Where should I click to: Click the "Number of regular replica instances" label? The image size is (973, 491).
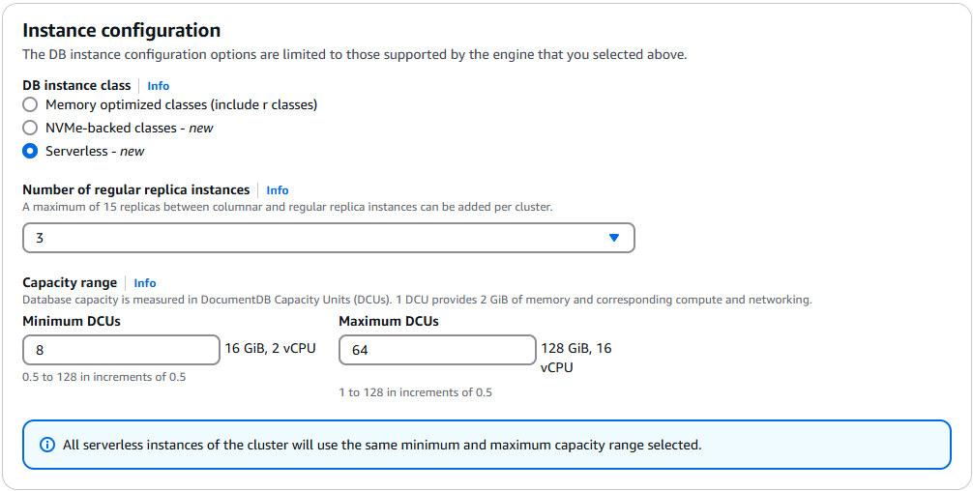[x=136, y=190]
